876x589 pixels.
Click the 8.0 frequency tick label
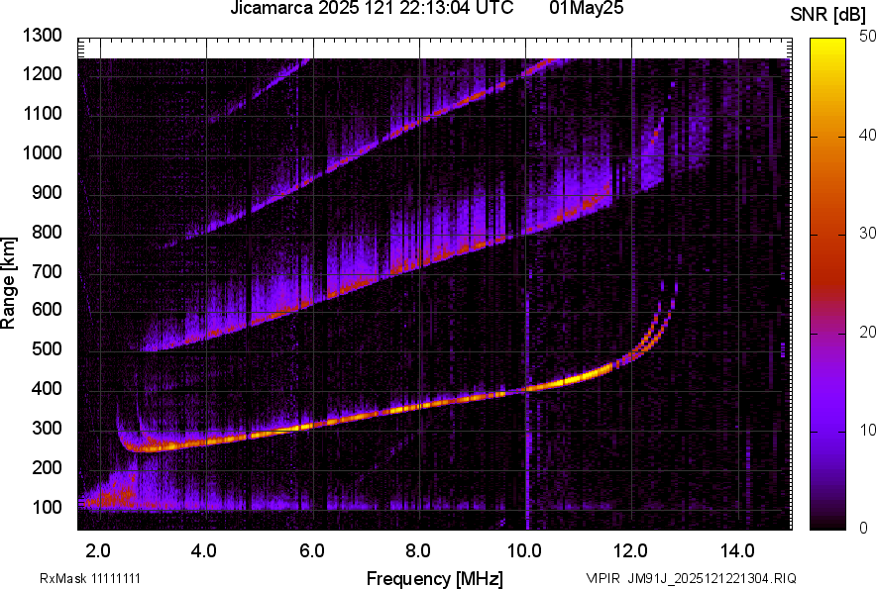pos(417,551)
